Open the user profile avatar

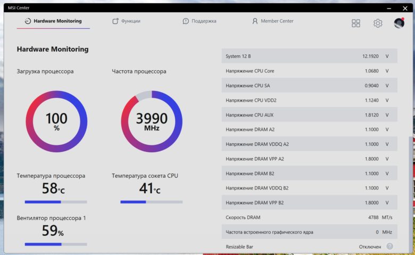click(399, 23)
